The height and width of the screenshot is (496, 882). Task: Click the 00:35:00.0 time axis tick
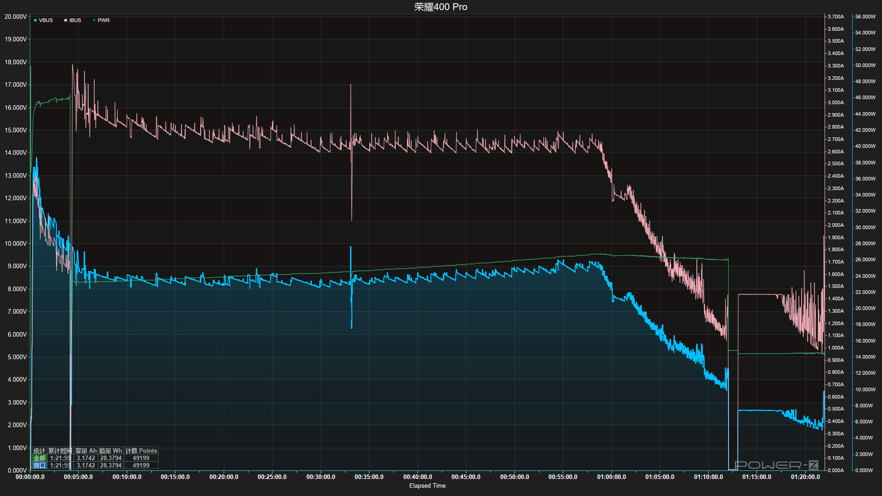click(369, 477)
